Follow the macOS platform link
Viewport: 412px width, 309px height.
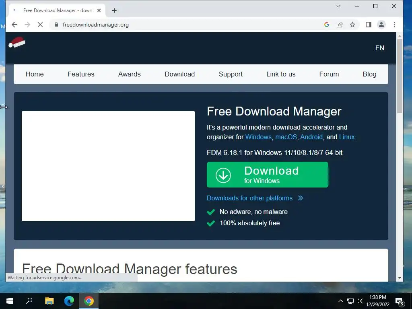(286, 137)
